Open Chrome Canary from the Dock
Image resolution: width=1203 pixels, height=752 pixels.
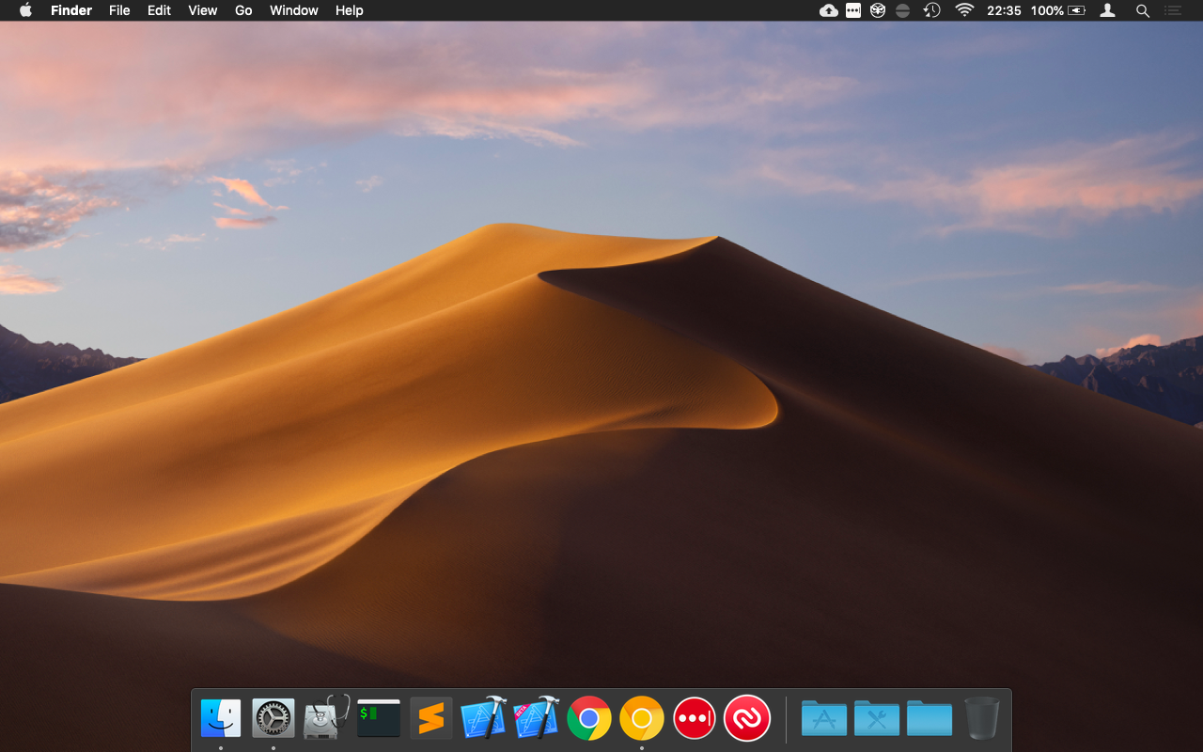pos(642,719)
